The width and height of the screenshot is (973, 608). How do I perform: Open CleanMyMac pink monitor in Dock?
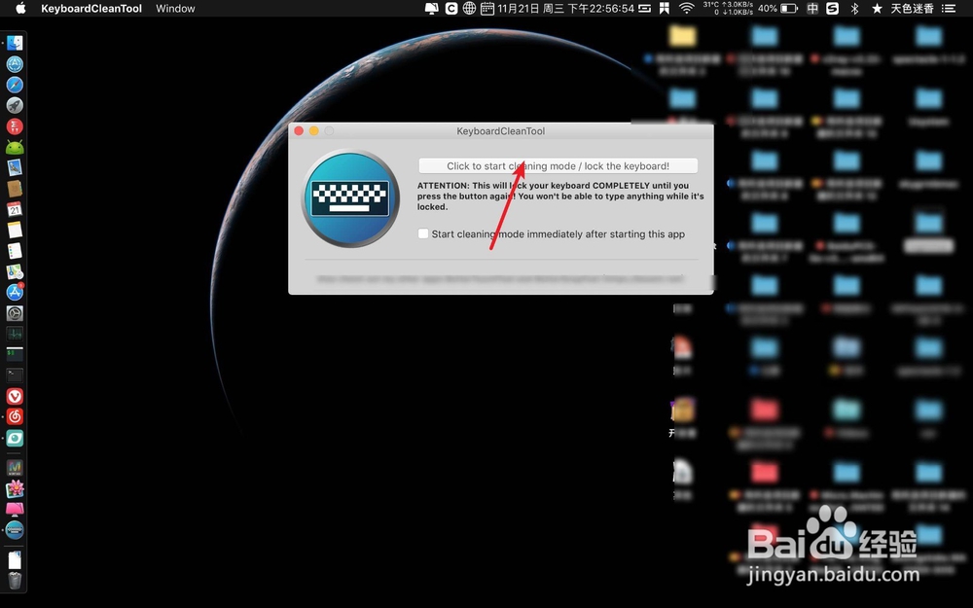click(x=15, y=510)
